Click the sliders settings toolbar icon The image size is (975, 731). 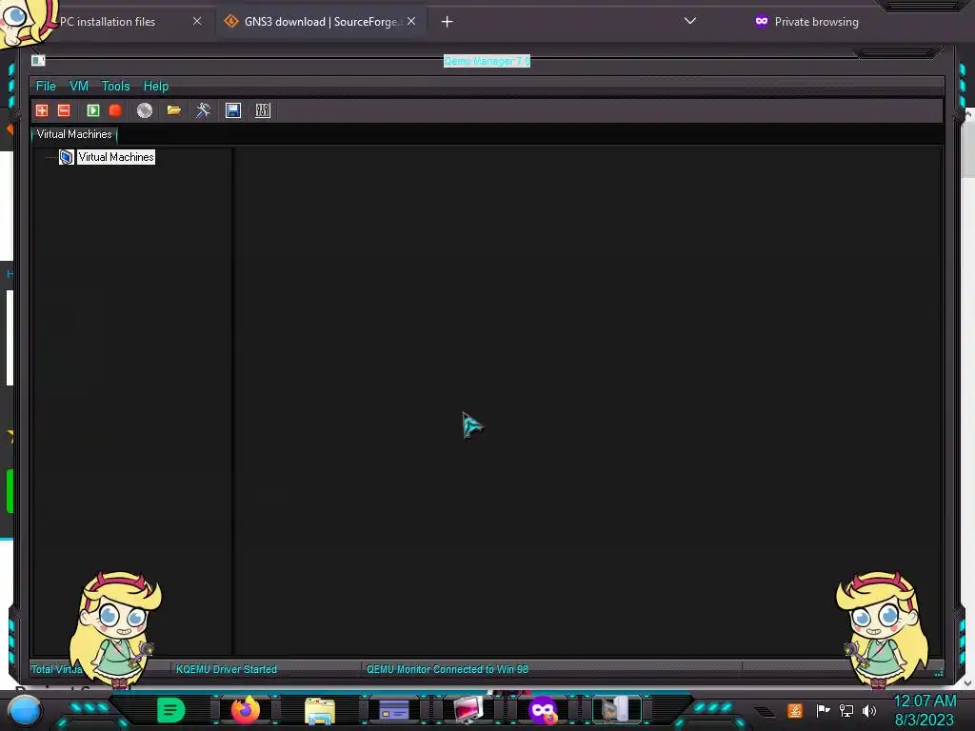[263, 110]
